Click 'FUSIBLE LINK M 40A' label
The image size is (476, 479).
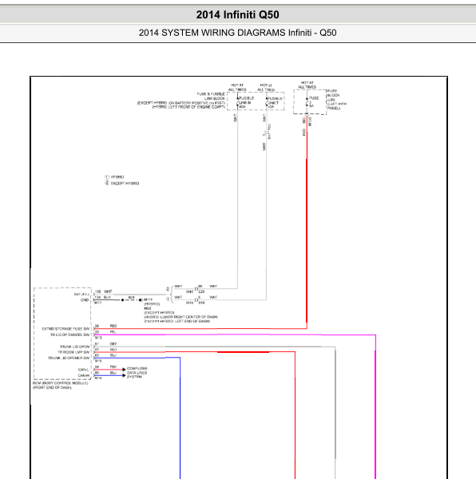click(246, 103)
